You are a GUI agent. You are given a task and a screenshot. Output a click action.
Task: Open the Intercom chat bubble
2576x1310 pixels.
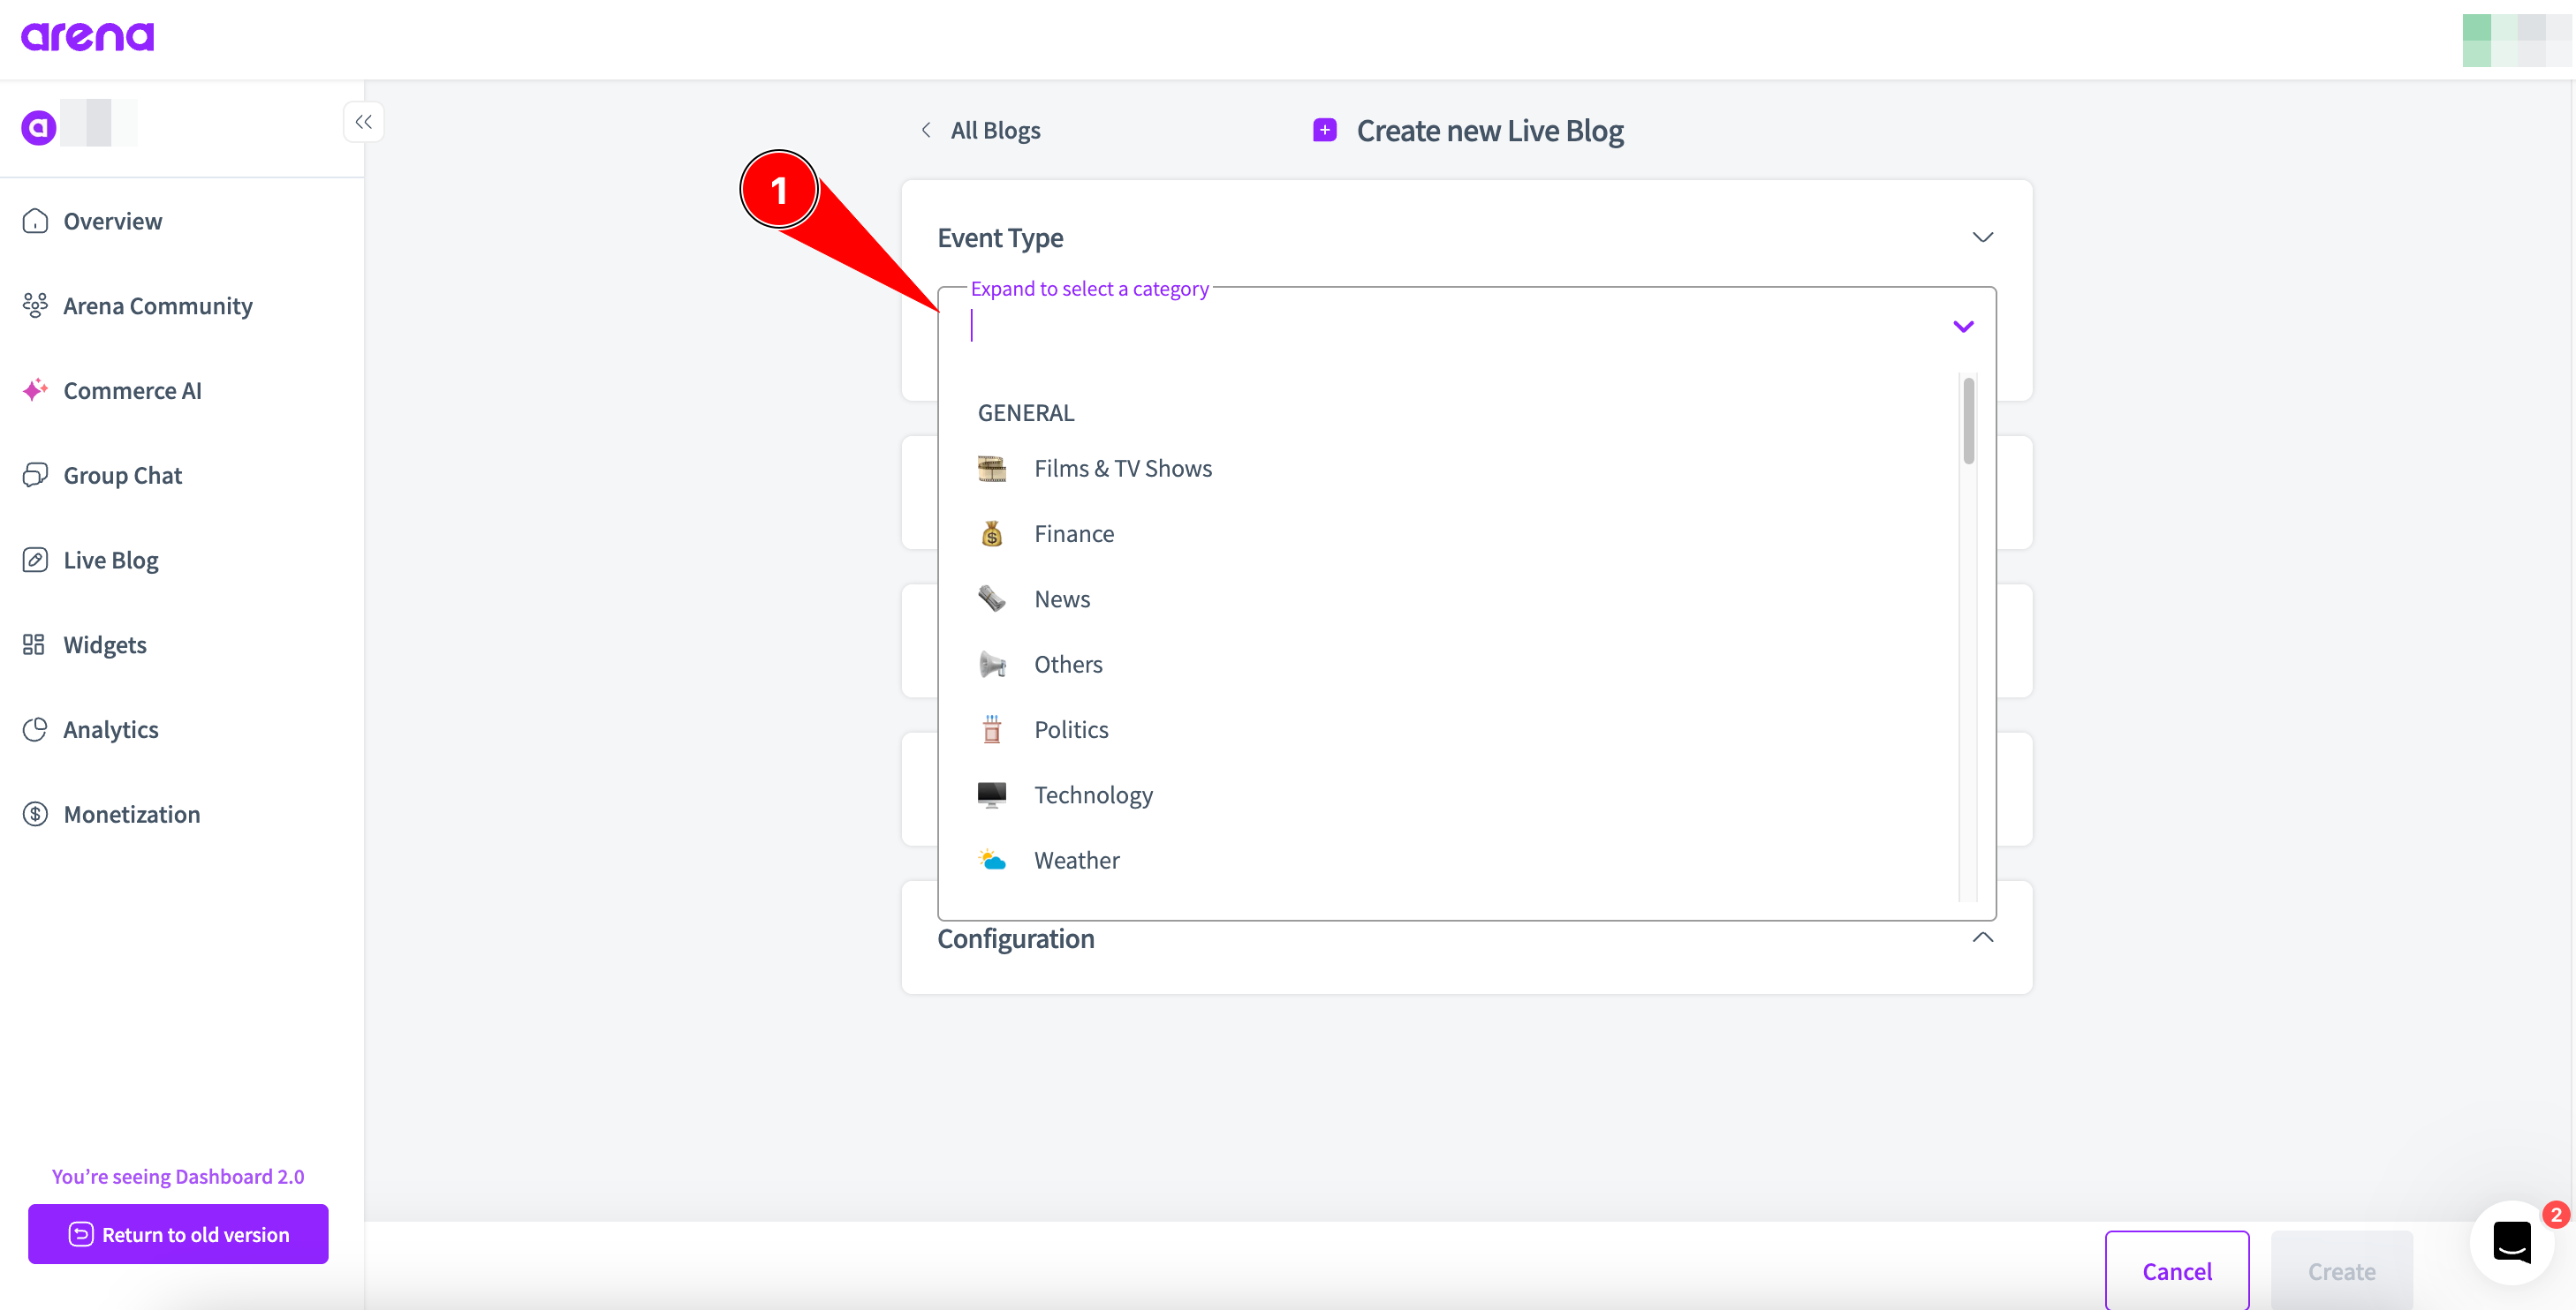click(x=2511, y=1242)
